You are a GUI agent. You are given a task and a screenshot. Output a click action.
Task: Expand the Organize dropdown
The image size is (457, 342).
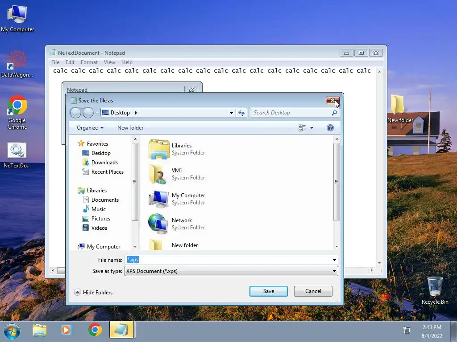pyautogui.click(x=90, y=128)
